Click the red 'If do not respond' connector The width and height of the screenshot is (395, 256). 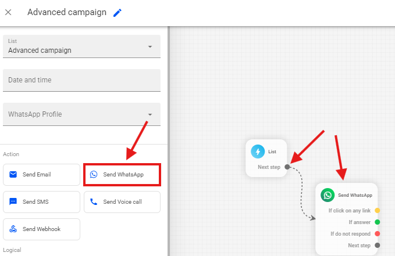(378, 234)
